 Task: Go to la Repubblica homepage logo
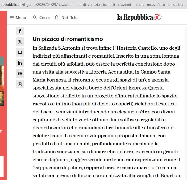(139, 17)
